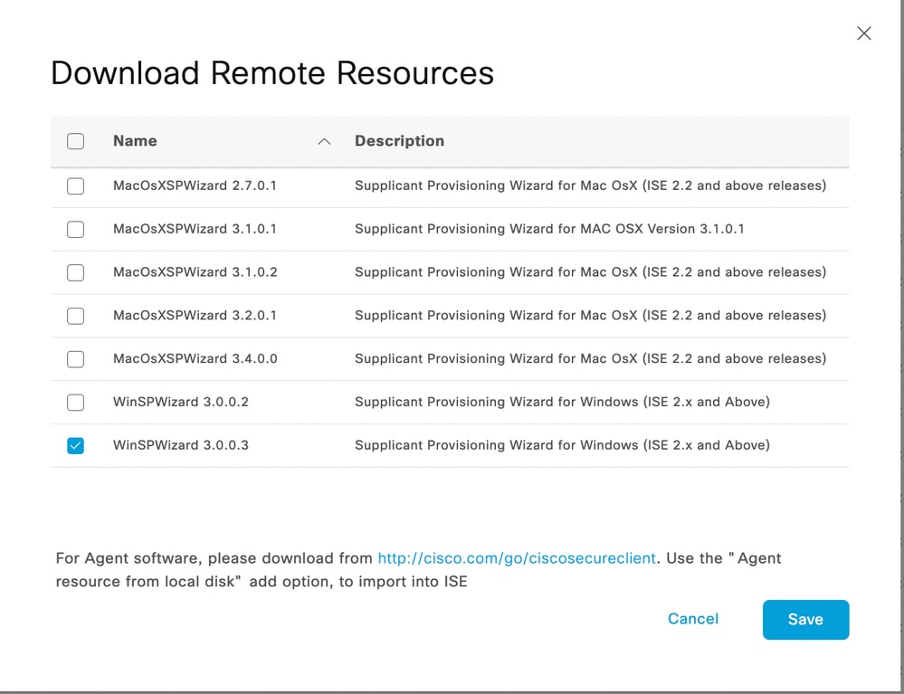
Task: Save the selected remote resources
Action: pyautogui.click(x=804, y=620)
